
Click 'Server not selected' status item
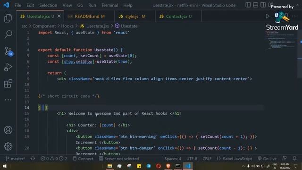tap(119, 159)
